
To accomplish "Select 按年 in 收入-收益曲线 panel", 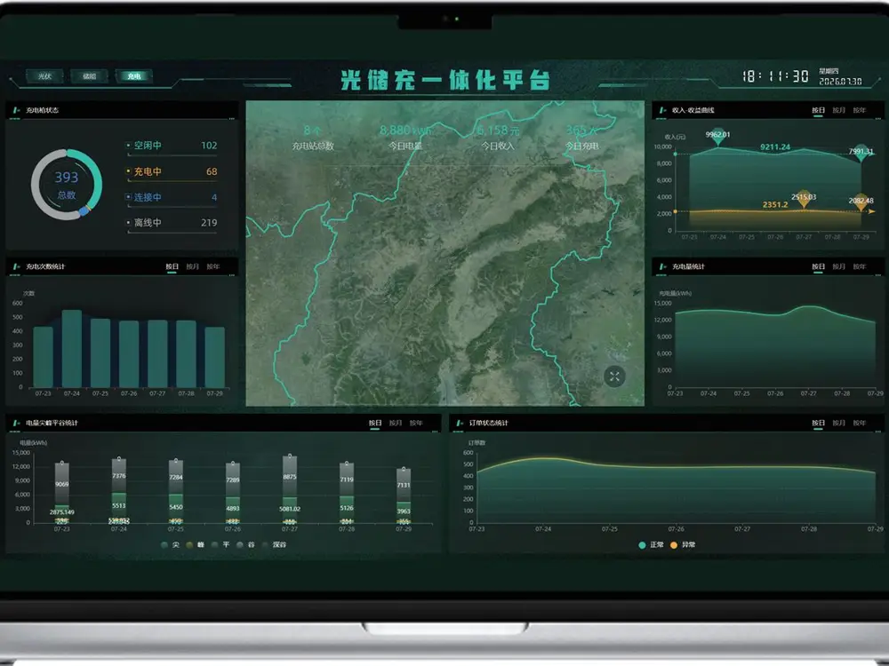I will [860, 110].
